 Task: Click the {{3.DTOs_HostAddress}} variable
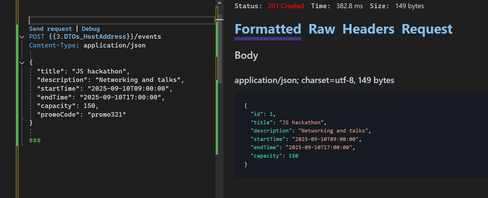coord(91,37)
